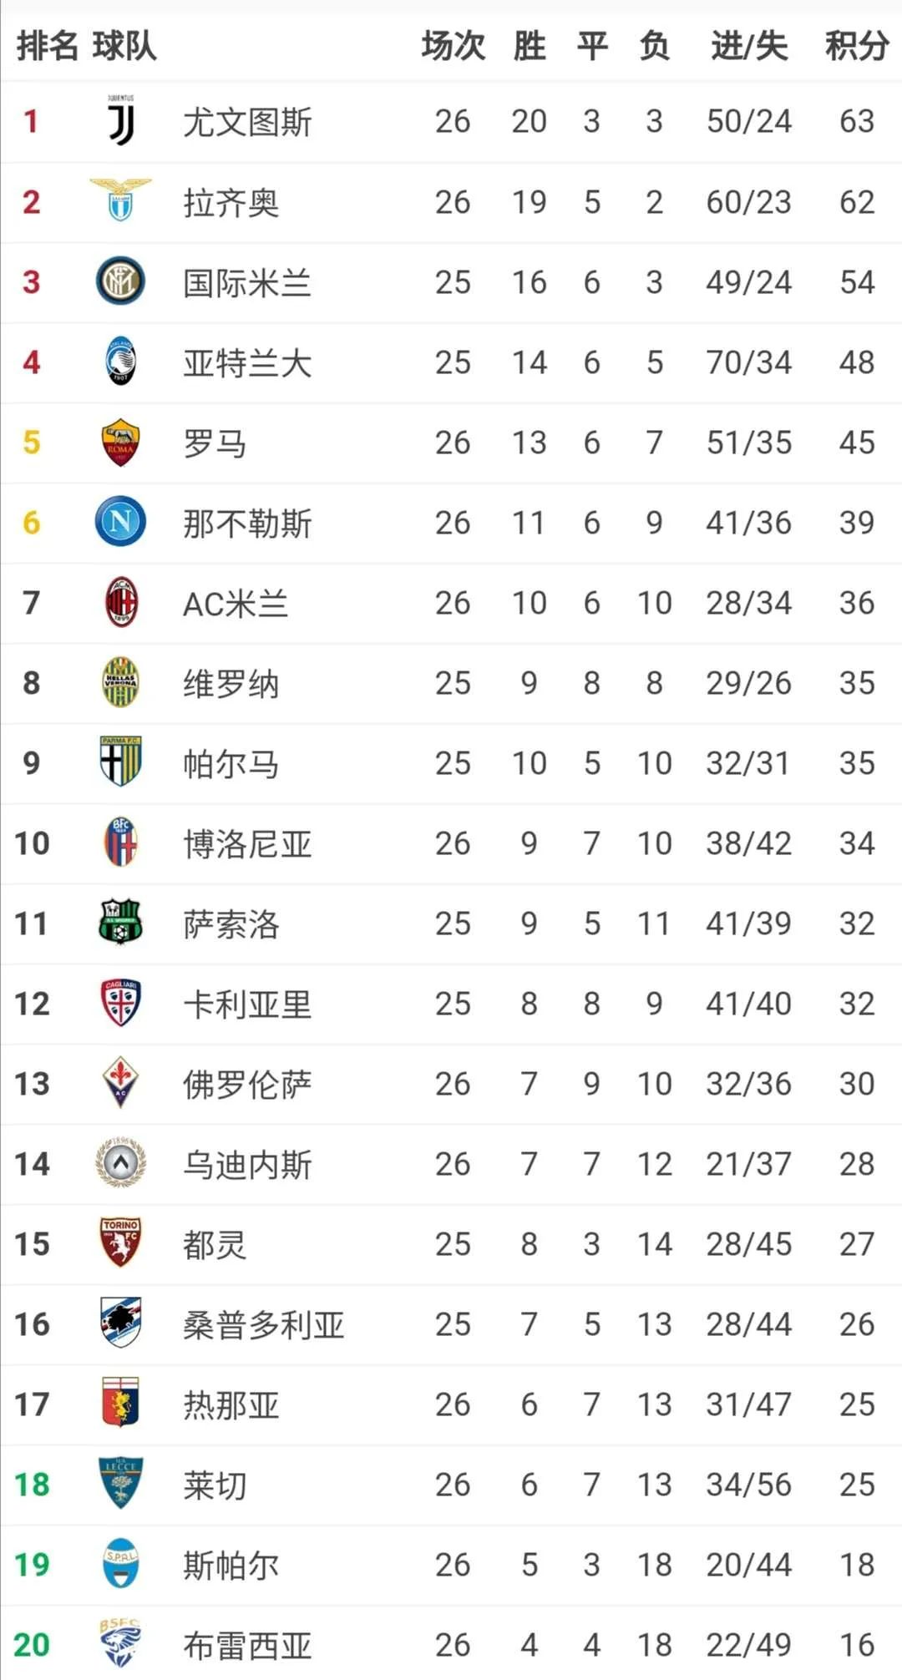Select rank number 20 row

pos(451,1643)
